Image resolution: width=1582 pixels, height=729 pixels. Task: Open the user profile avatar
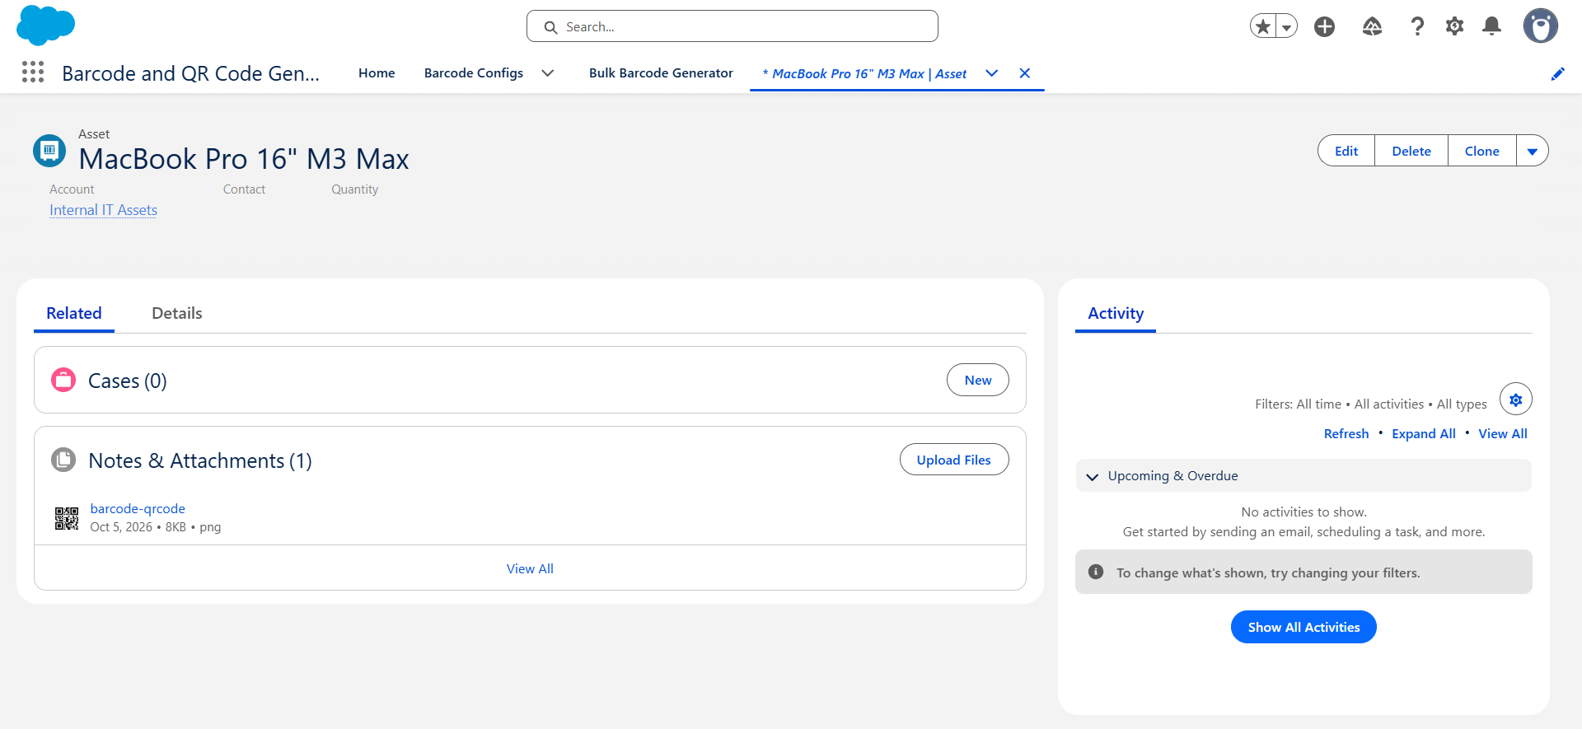coord(1540,26)
